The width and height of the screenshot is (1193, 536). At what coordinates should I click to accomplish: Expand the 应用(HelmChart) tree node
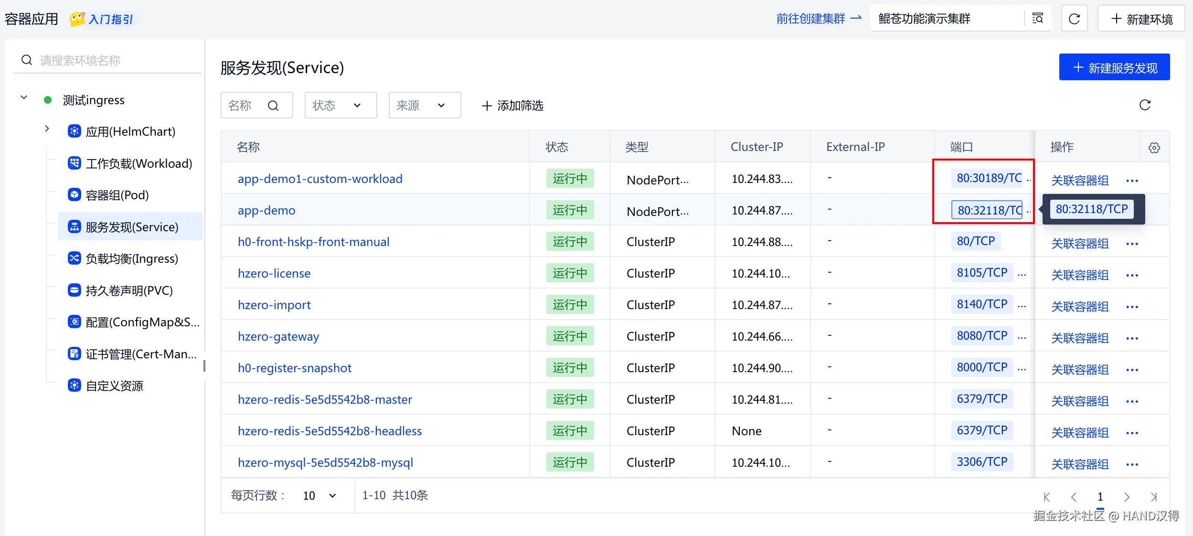coord(47,129)
